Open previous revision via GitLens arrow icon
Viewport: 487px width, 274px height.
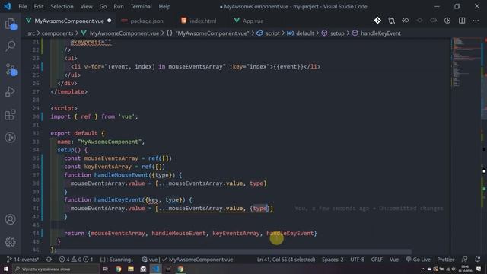coord(406,21)
